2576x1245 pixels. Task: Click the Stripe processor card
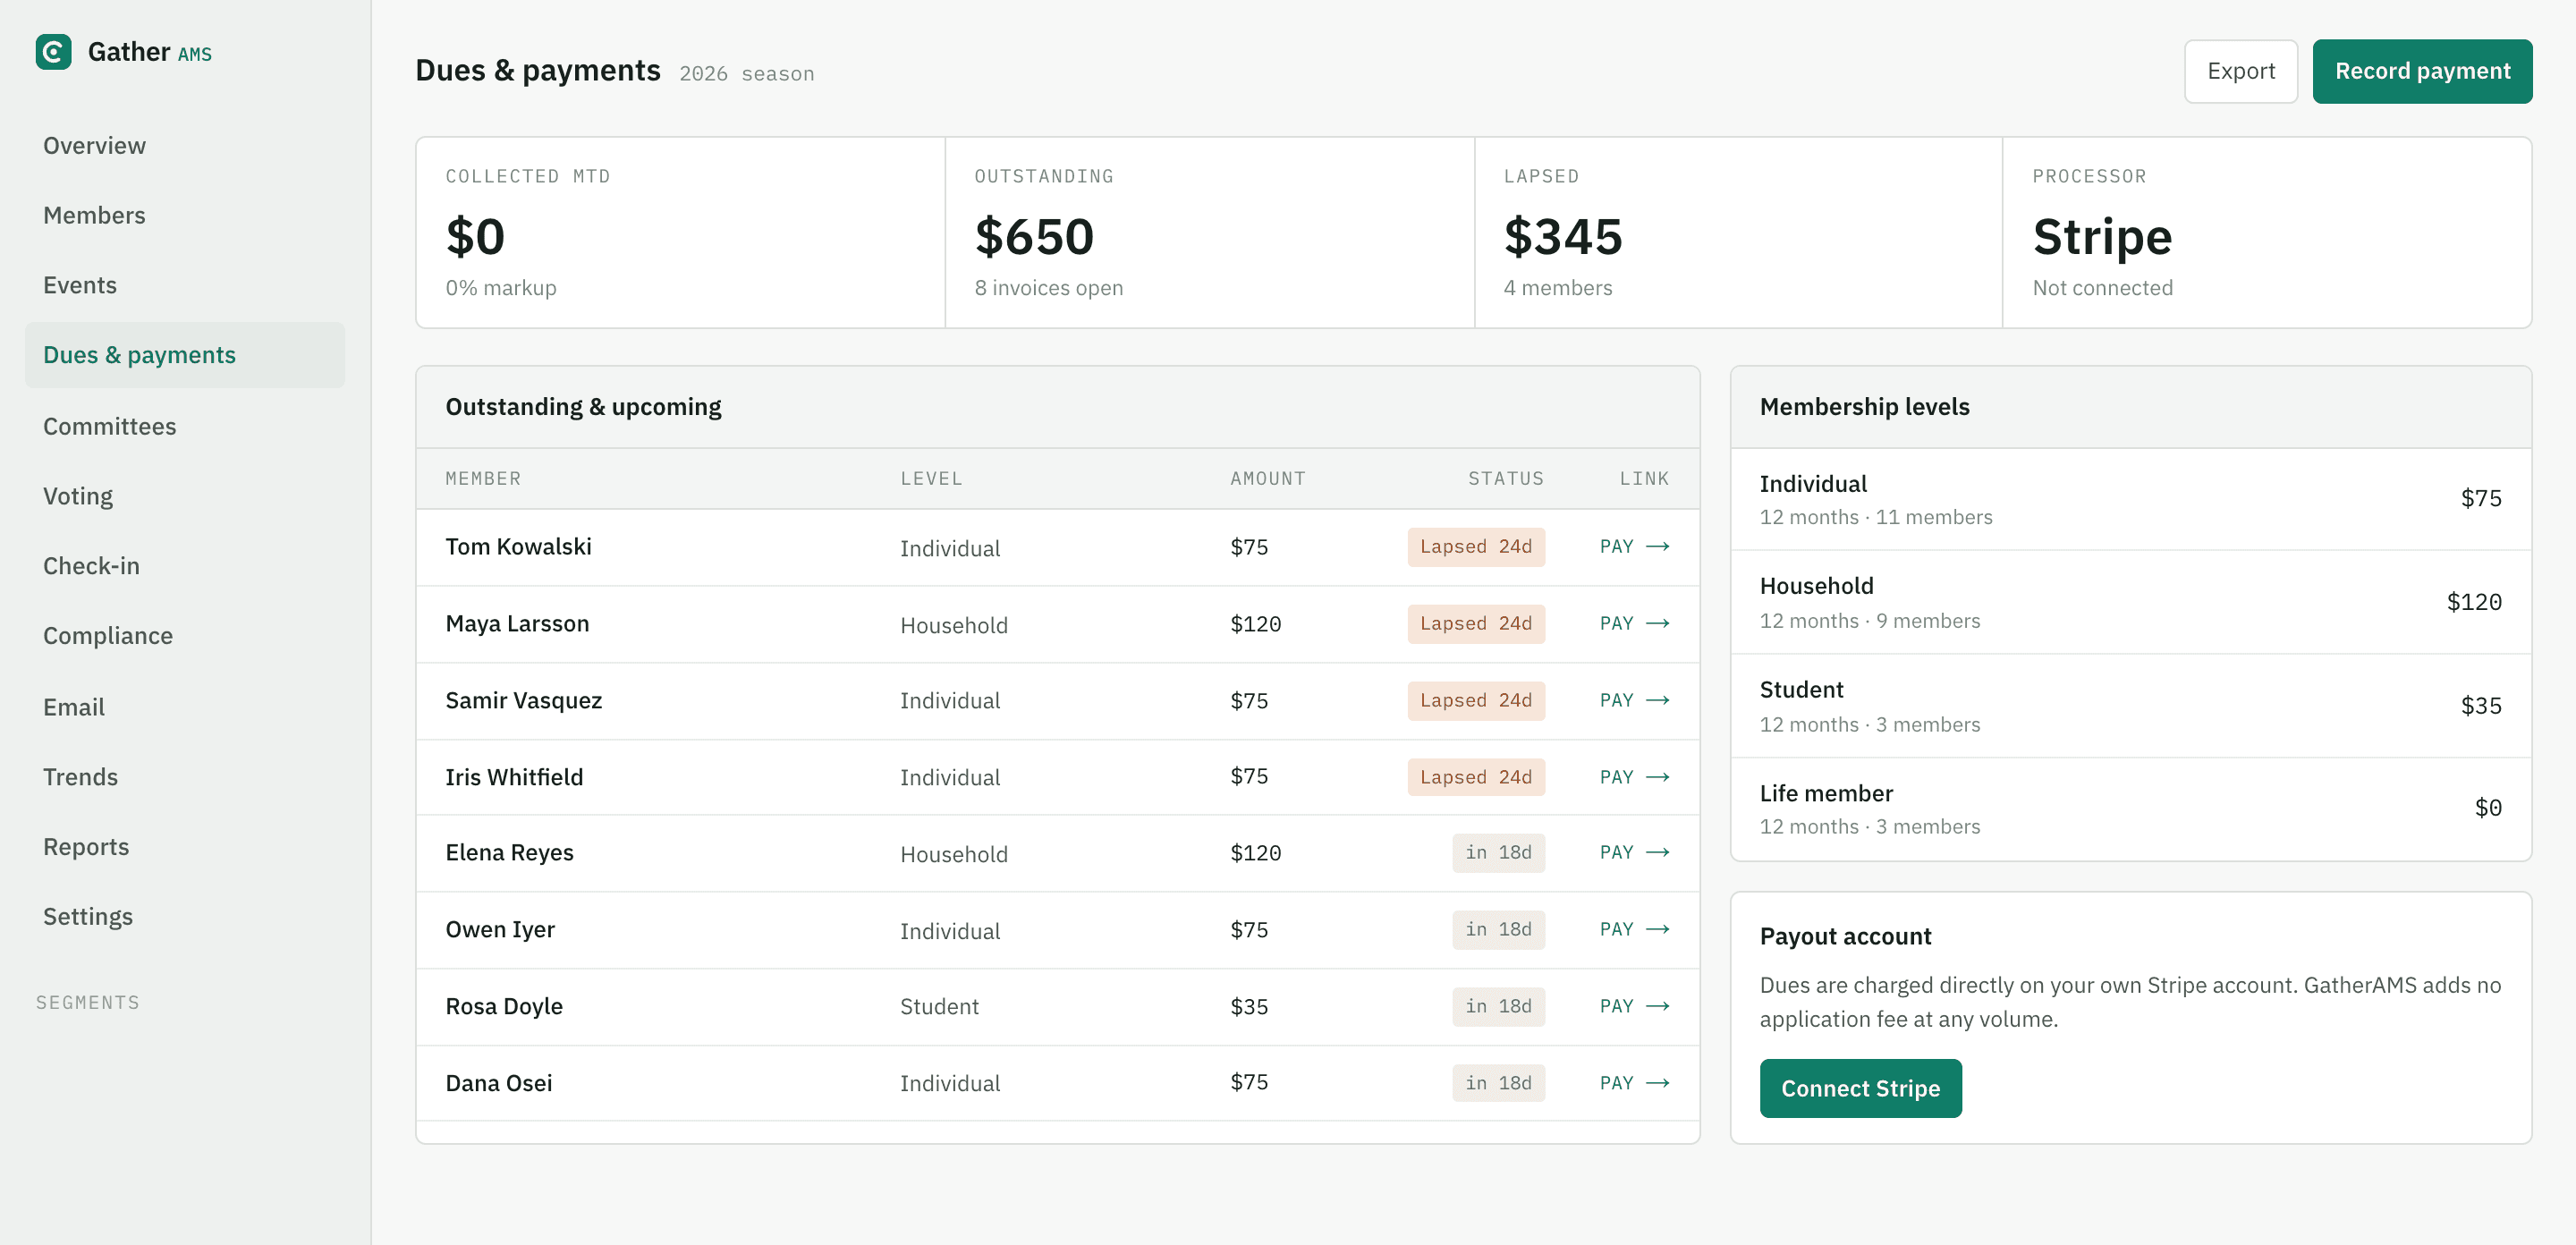(x=2267, y=233)
